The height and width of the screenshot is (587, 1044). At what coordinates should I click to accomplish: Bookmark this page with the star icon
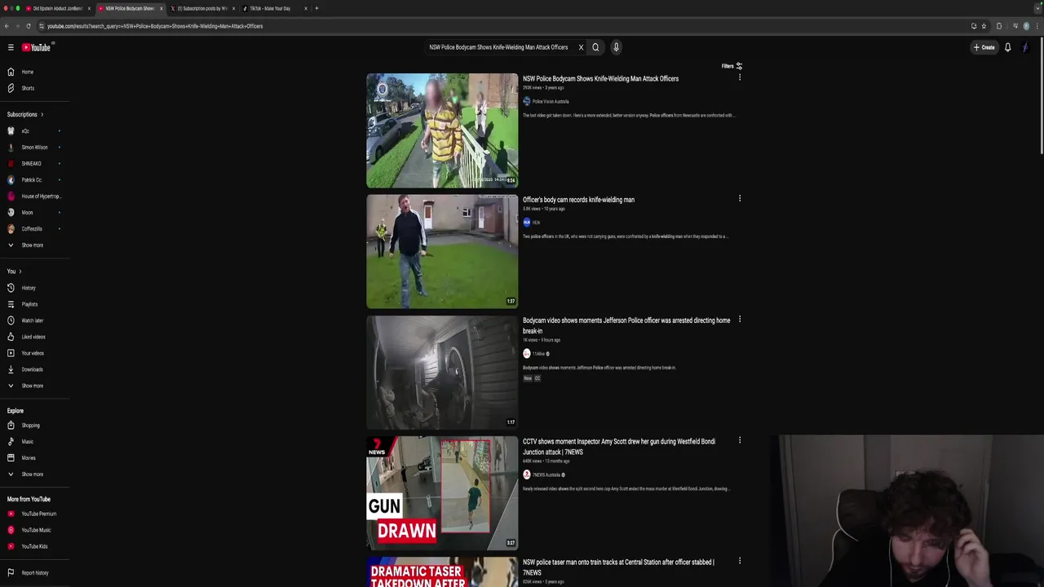point(984,26)
